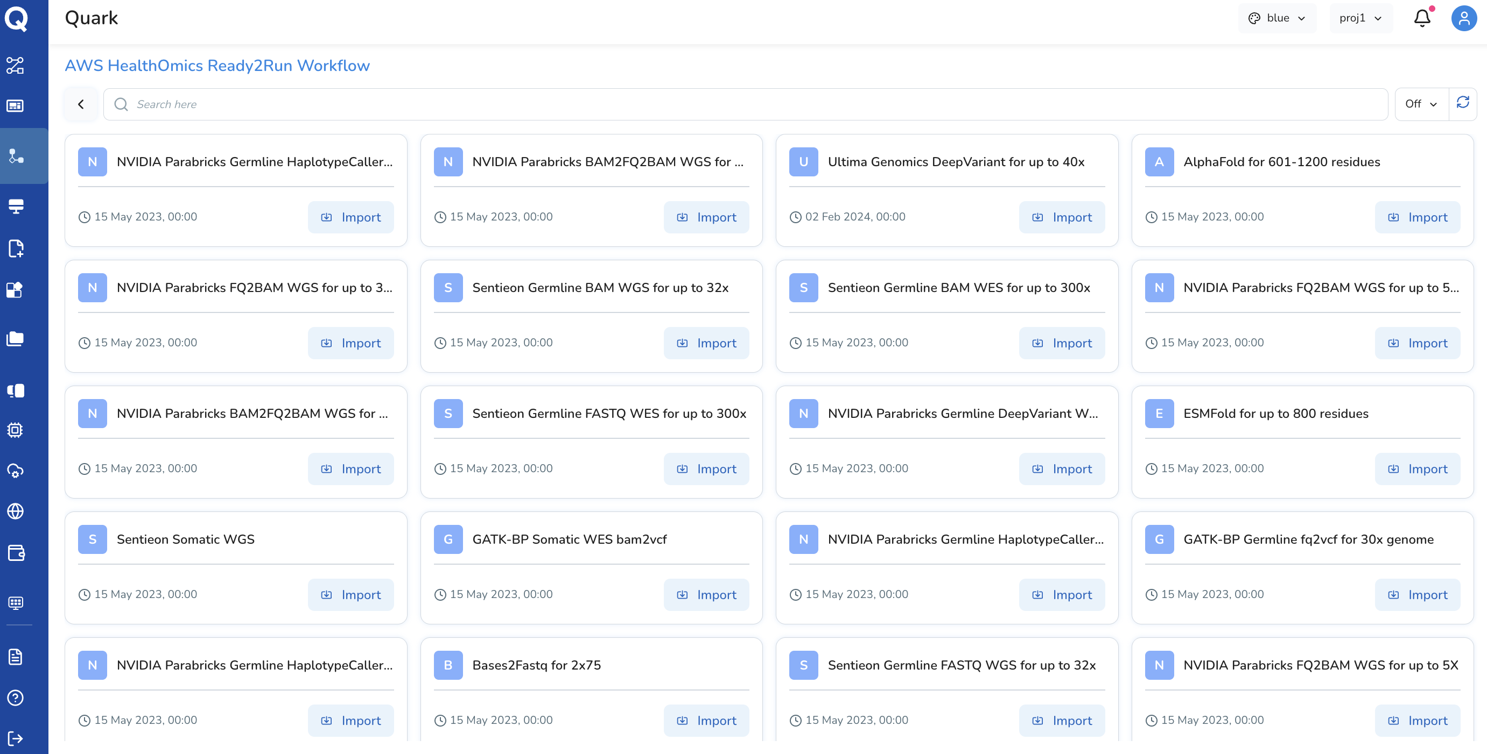Viewport: 1487px width, 754px height.
Task: Open the dashboard panel sidebar icon
Action: 16,106
